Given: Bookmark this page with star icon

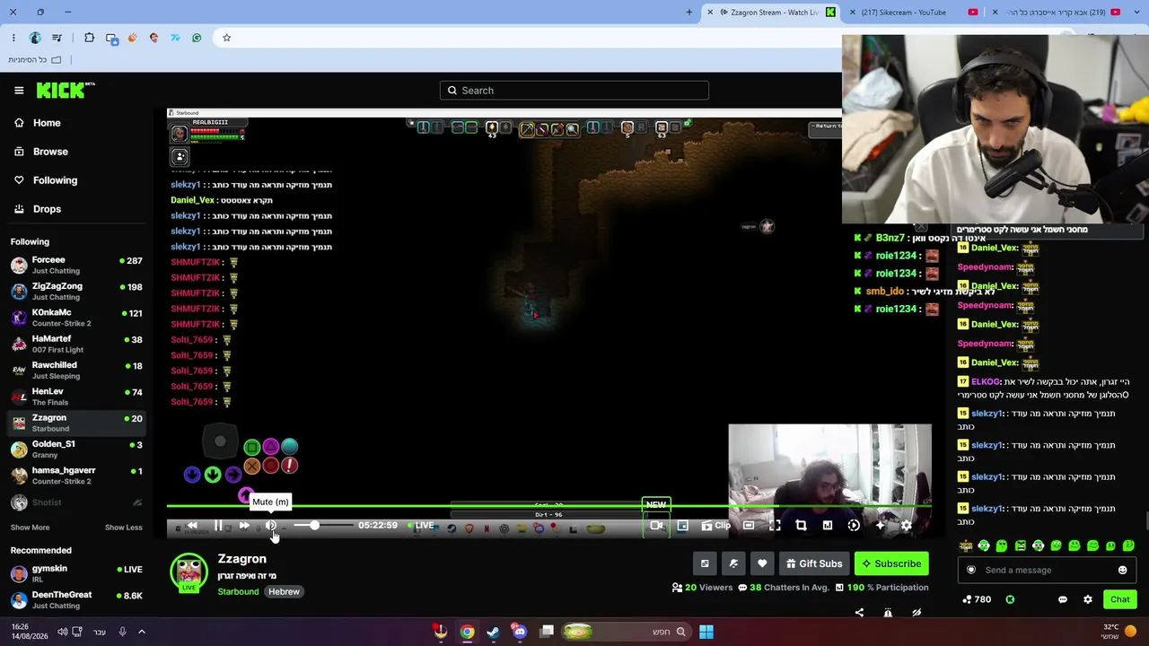Looking at the screenshot, I should point(226,38).
